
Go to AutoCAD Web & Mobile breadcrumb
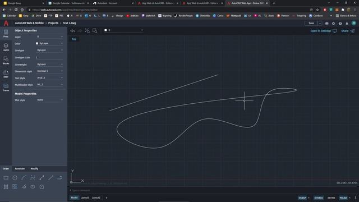pyautogui.click(x=29, y=23)
